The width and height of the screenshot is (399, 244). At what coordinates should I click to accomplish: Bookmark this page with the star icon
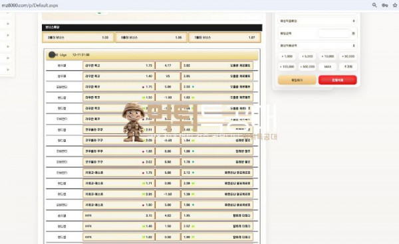coord(395,5)
